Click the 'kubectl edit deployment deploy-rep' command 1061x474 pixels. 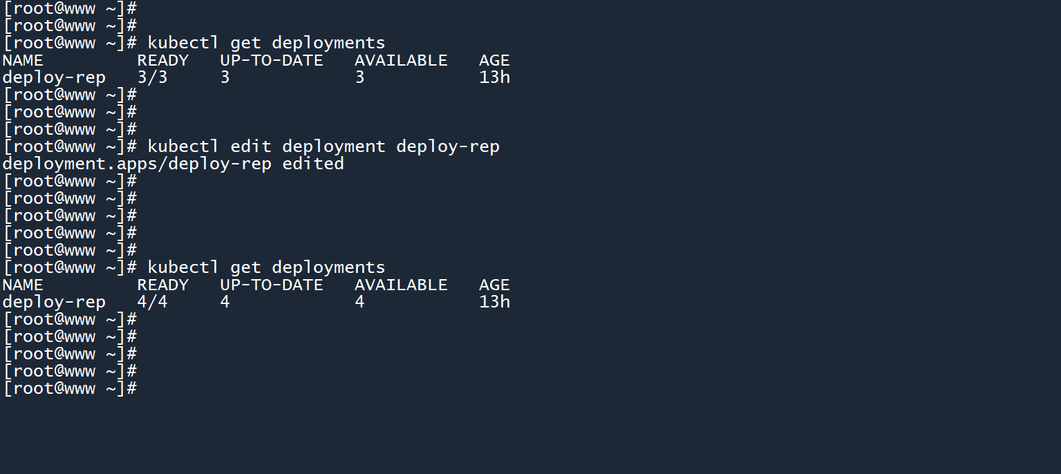(x=323, y=146)
